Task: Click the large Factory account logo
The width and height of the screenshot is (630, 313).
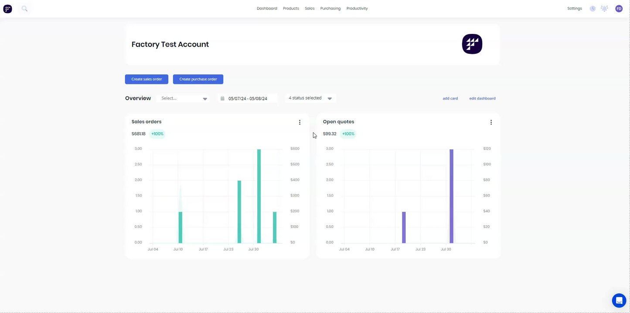Action: [x=472, y=44]
